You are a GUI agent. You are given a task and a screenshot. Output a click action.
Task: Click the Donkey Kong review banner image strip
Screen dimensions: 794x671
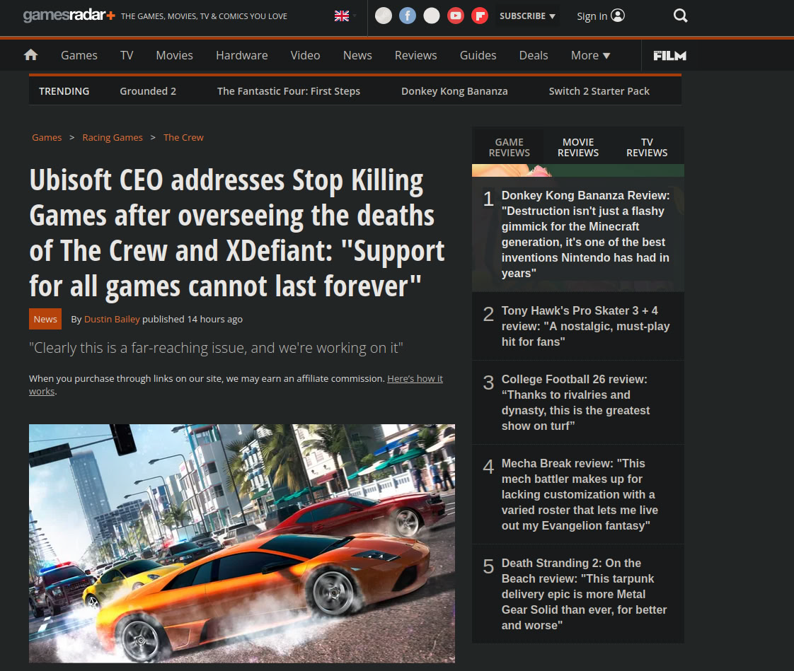pos(577,170)
